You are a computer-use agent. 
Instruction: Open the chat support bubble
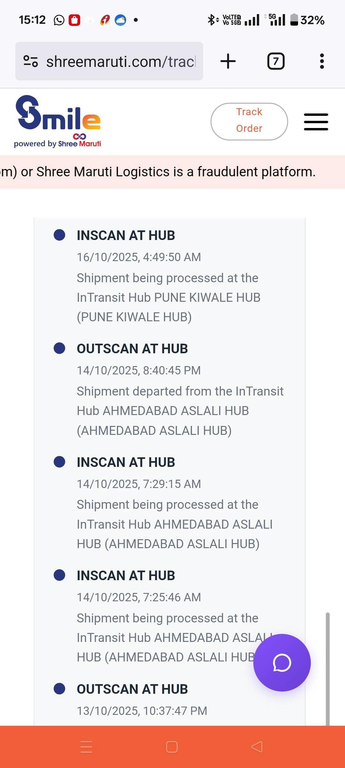tap(282, 662)
